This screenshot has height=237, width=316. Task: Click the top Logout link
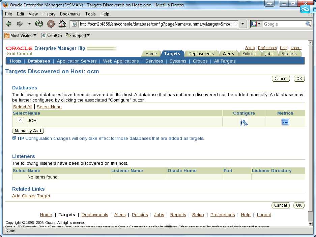point(296,48)
